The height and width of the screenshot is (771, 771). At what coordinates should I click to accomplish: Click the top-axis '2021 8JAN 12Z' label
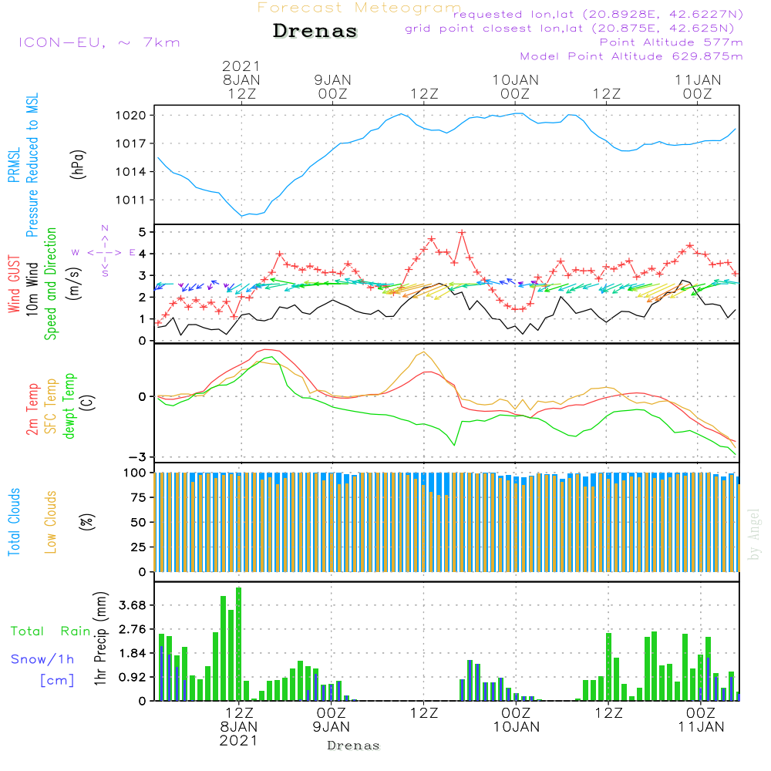[241, 79]
